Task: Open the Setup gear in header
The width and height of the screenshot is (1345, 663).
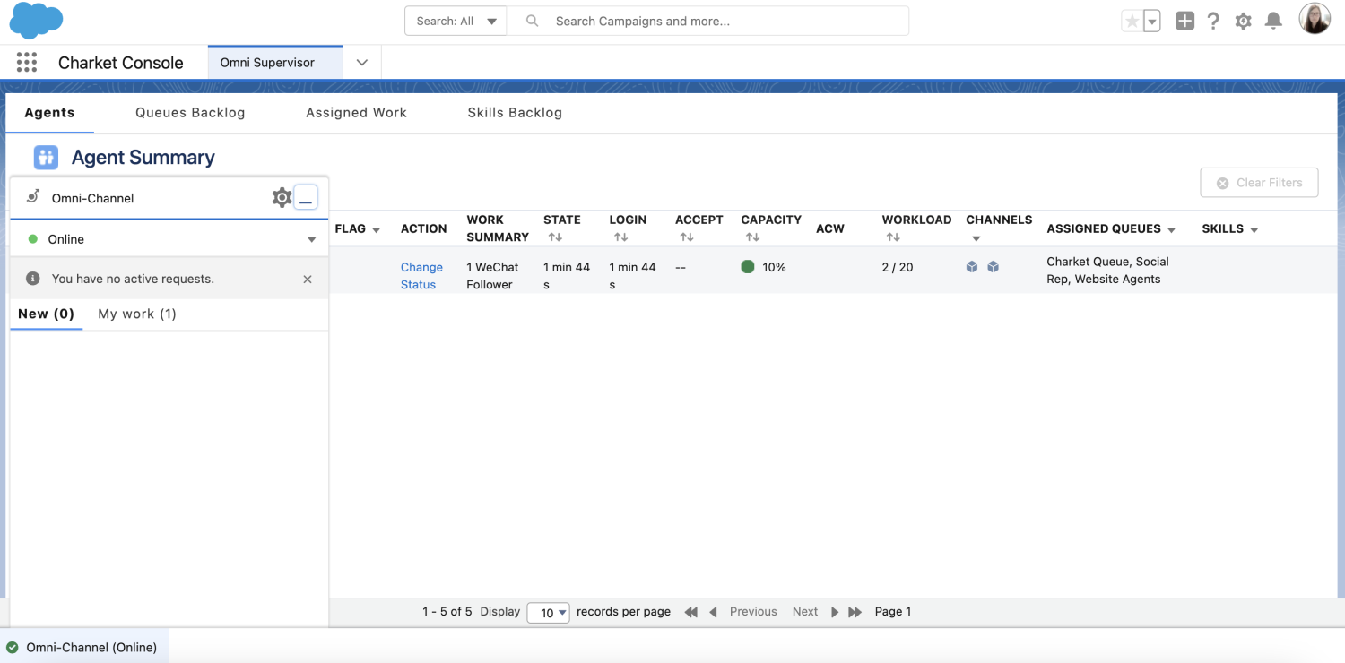Action: (x=1243, y=21)
